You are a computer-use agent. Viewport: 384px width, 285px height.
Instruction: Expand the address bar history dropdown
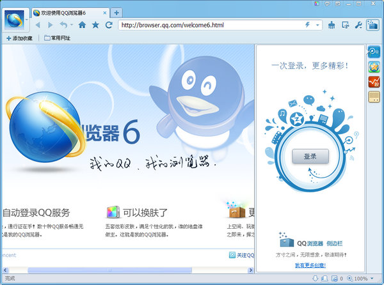coord(317,25)
